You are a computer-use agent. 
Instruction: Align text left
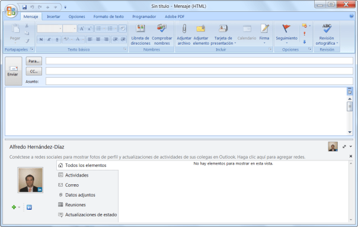[x=90, y=39]
